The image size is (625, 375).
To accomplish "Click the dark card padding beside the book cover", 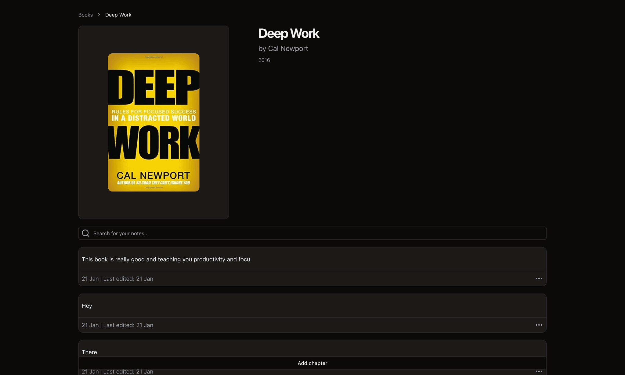I will tap(93, 122).
